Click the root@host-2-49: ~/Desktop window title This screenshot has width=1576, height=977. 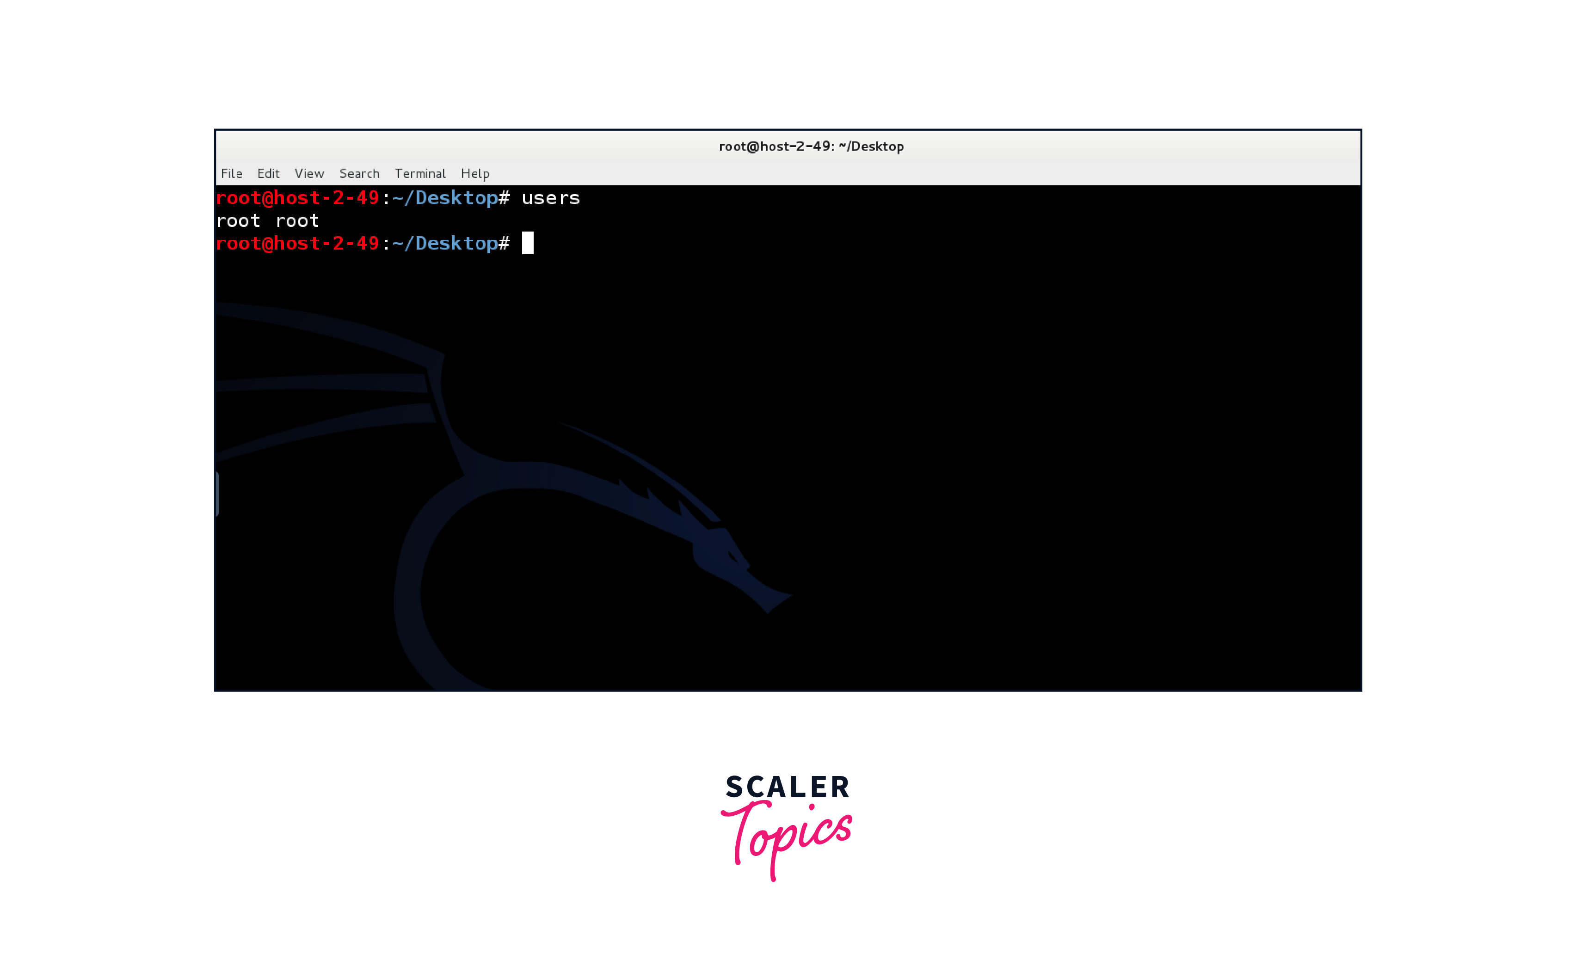[x=811, y=147]
